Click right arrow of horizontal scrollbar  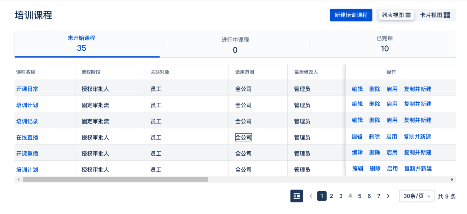pos(452,179)
